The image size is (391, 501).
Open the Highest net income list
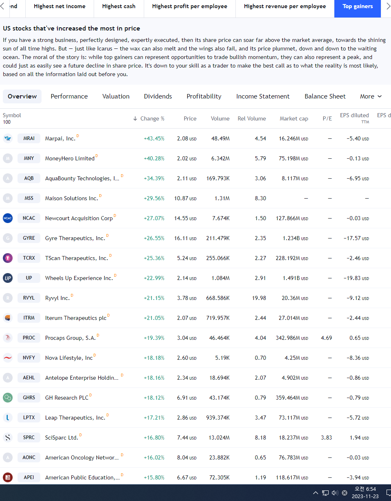coord(59,7)
